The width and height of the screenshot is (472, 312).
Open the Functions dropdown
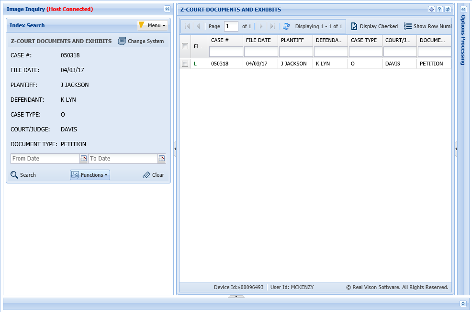click(x=90, y=175)
